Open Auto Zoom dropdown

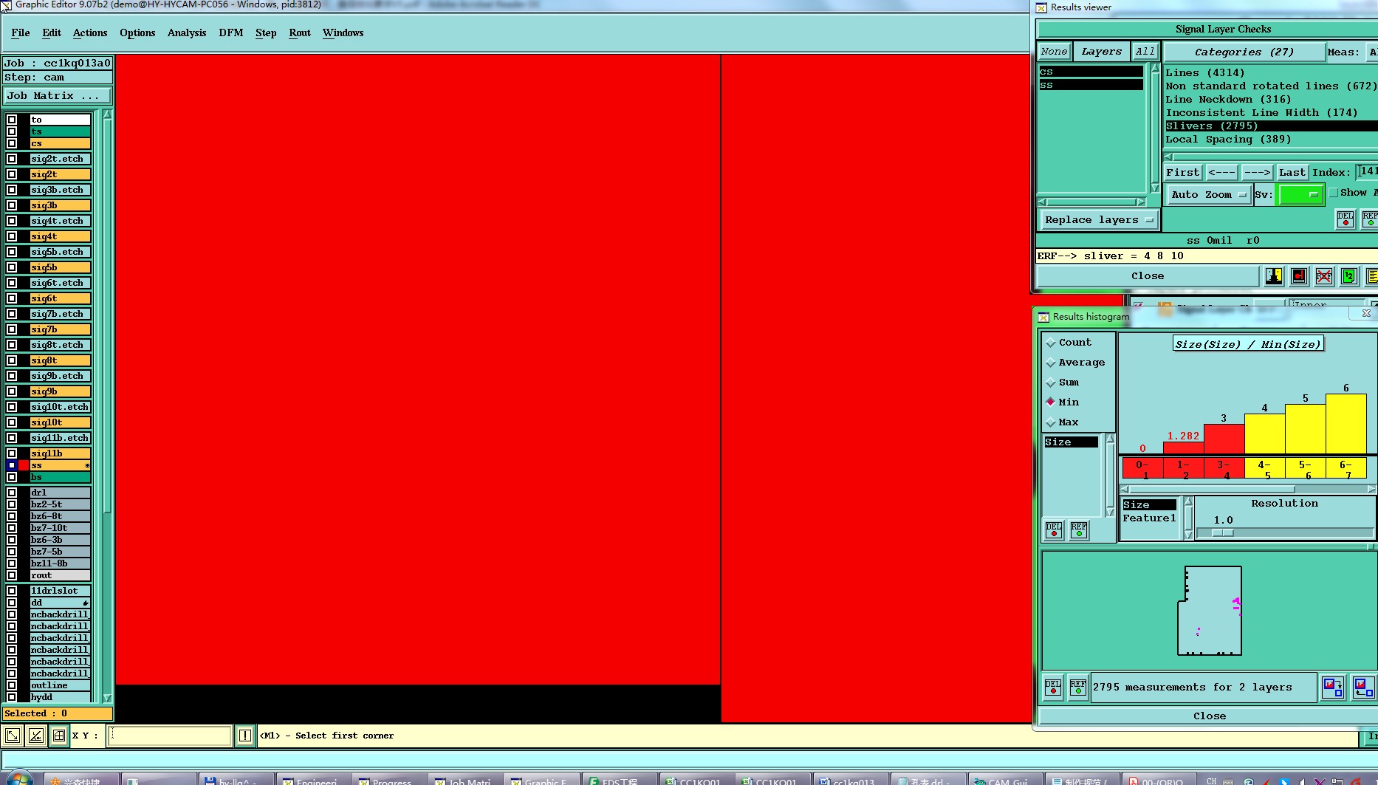point(1208,195)
